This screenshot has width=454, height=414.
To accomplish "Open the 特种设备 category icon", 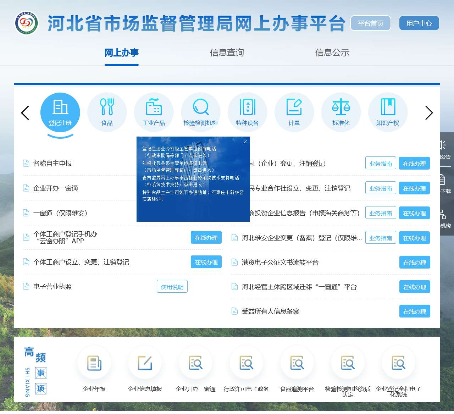I will (x=248, y=112).
